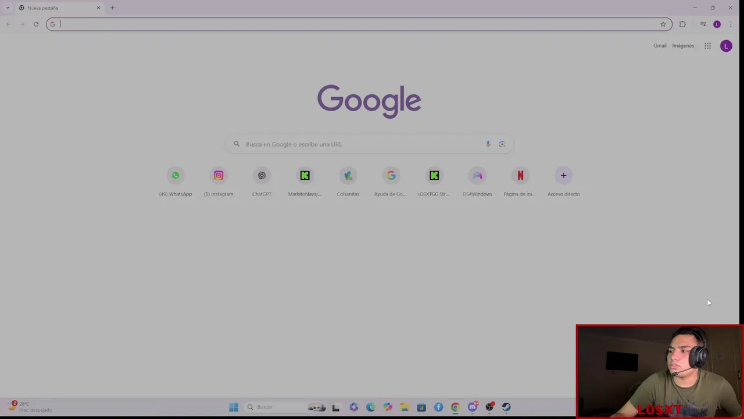
Task: Click into the address bar
Action: 359,24
